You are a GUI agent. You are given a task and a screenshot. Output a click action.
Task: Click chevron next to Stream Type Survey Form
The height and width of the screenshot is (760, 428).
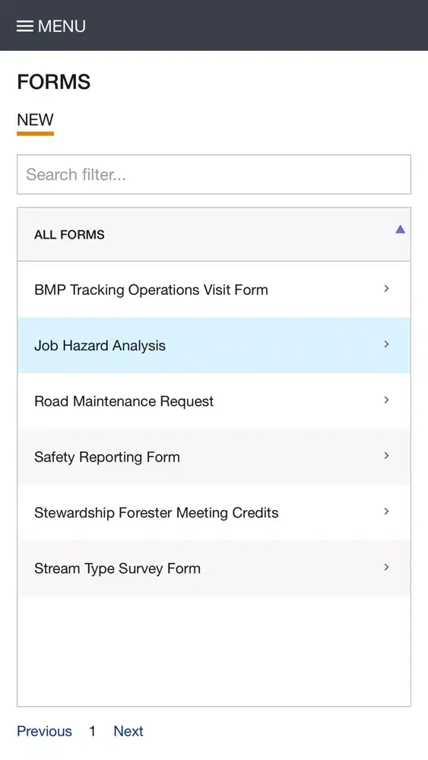click(x=386, y=567)
